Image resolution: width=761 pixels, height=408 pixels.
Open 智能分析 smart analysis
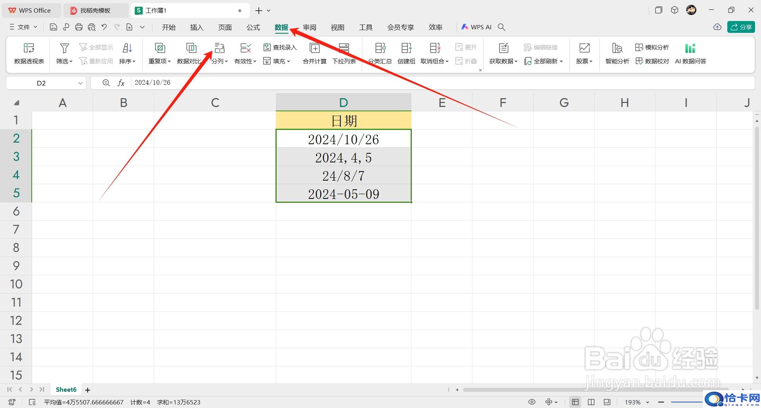pyautogui.click(x=617, y=53)
